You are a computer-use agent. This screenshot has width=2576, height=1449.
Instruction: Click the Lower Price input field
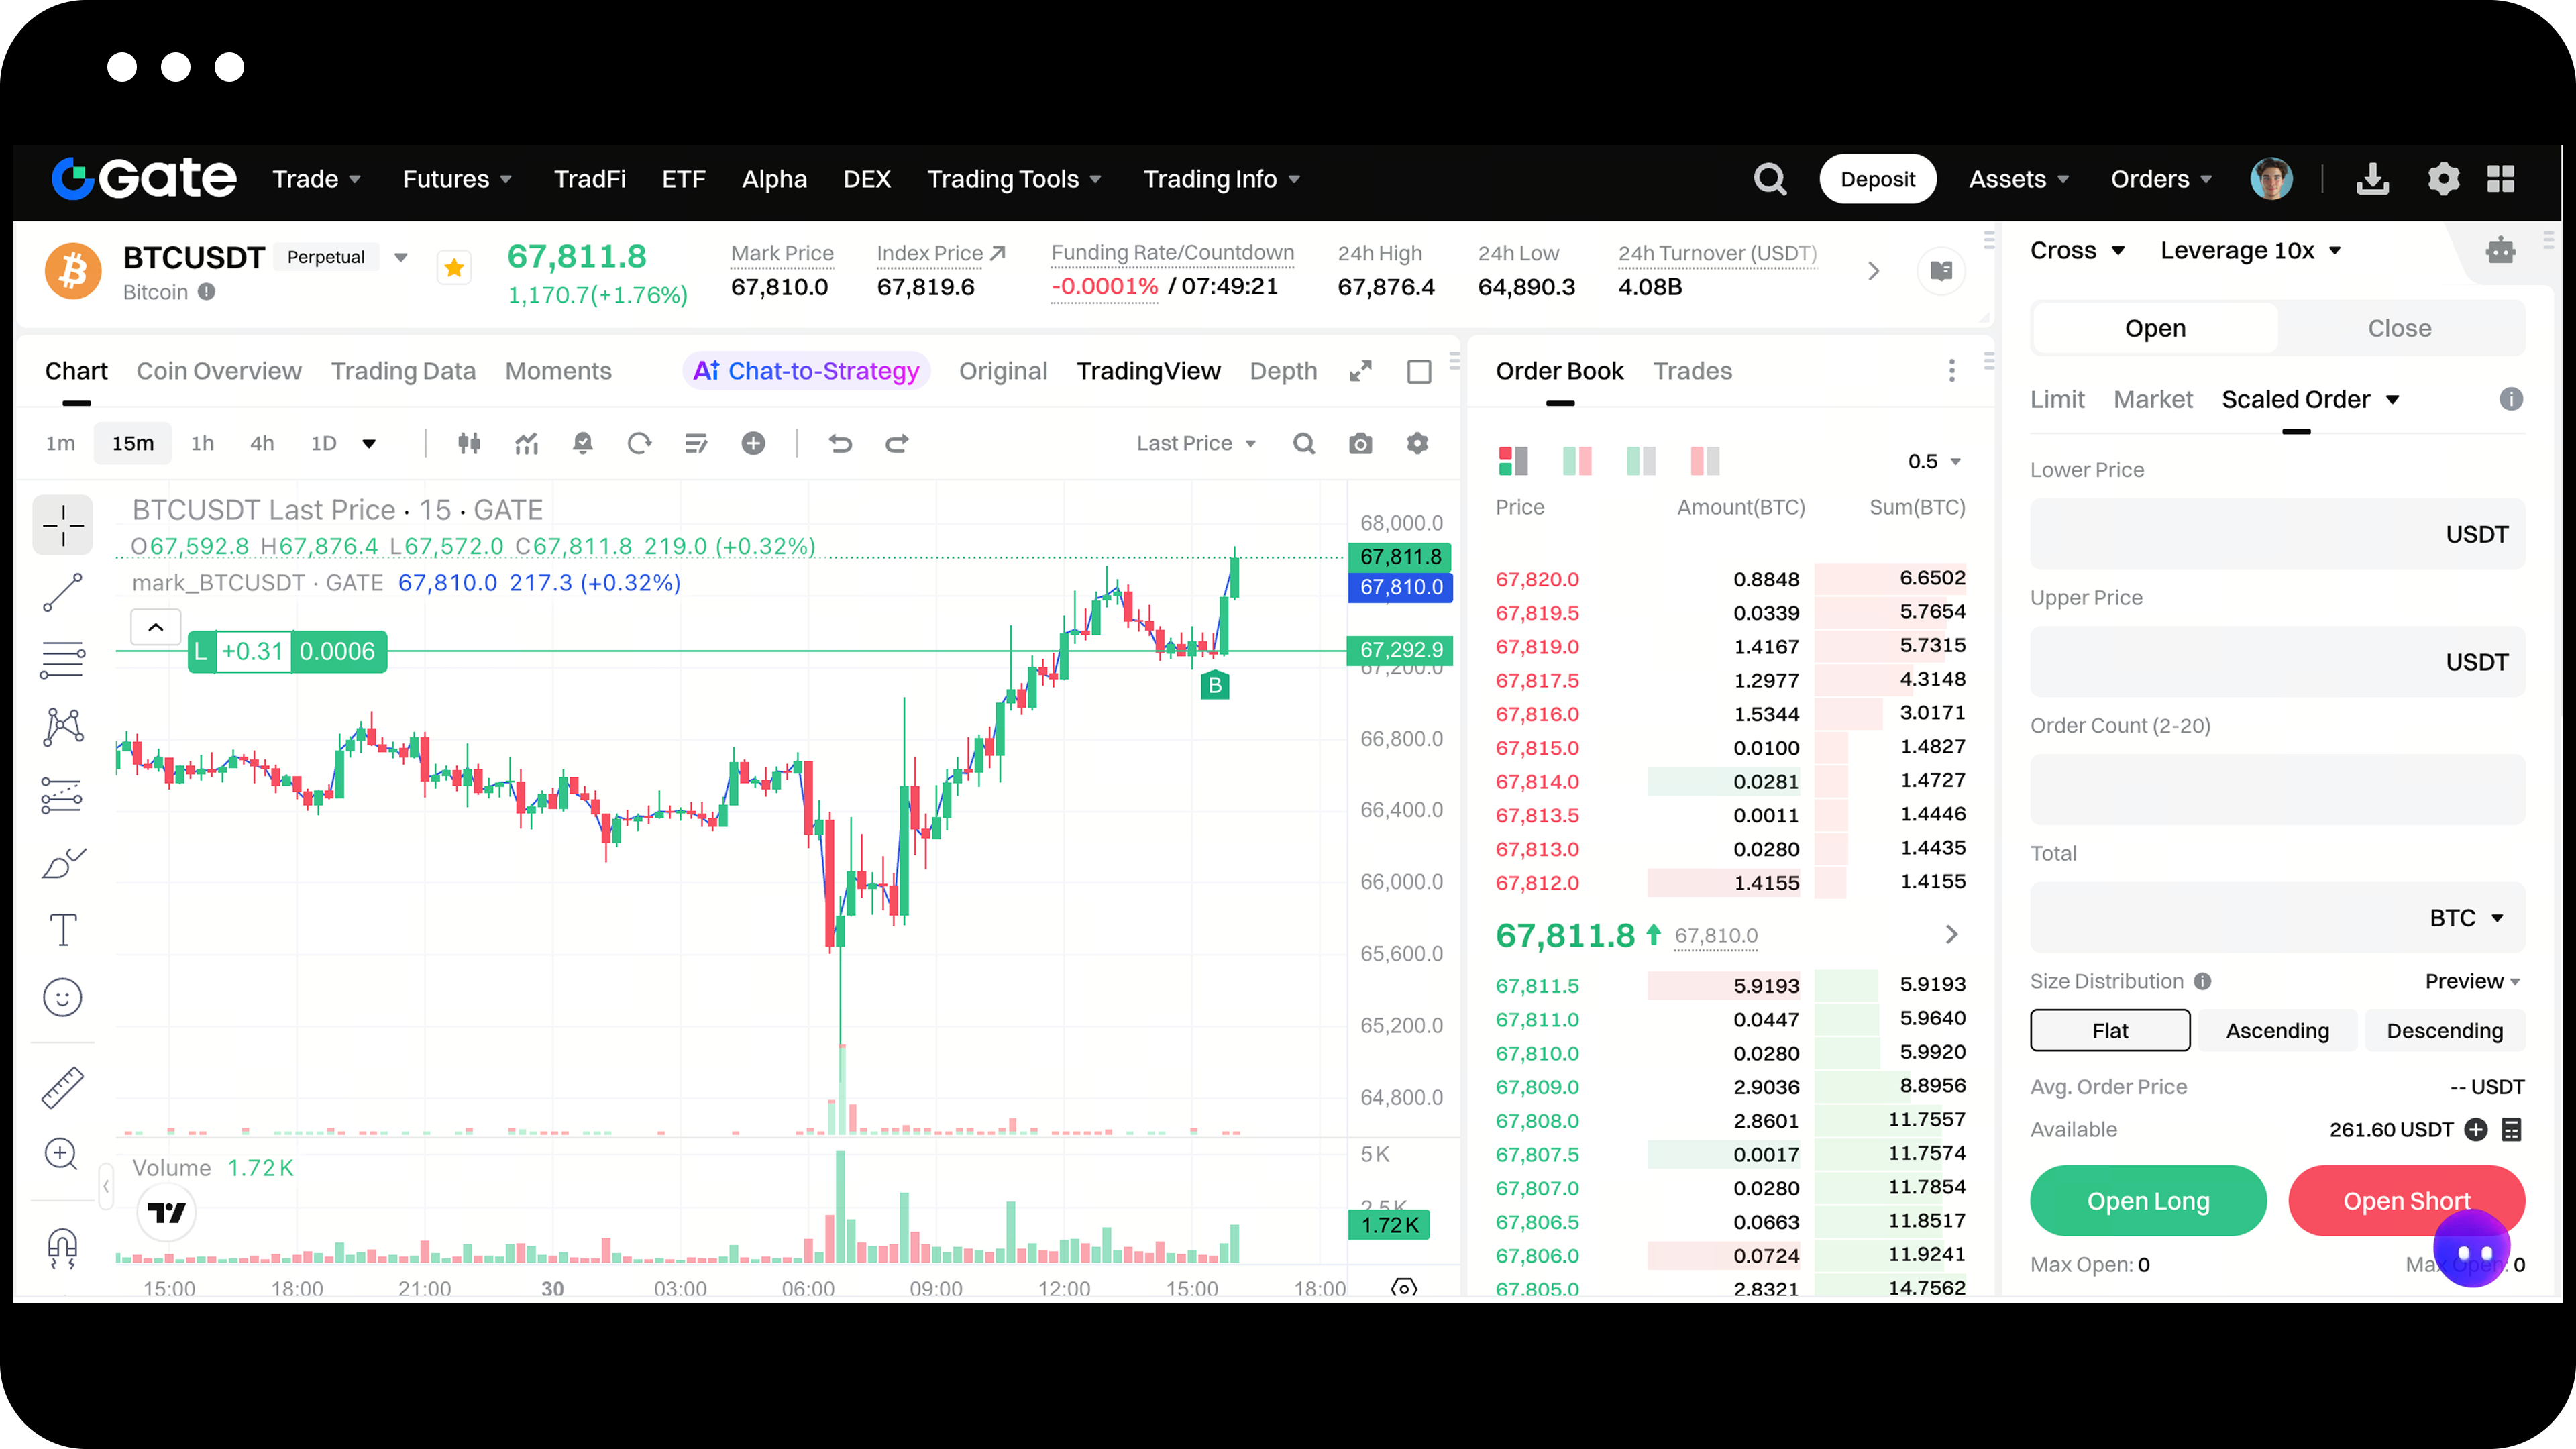[x=2230, y=534]
